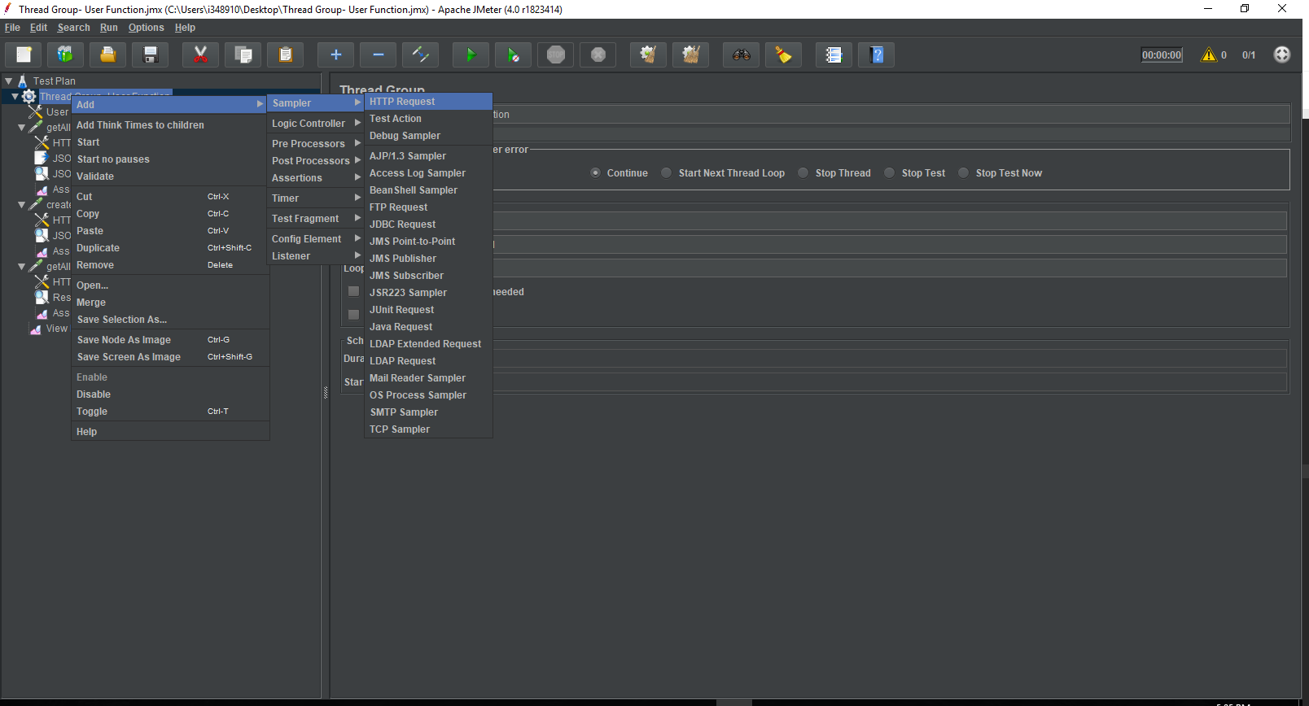
Task: Collapse all nodes with minus icon
Action: click(378, 54)
